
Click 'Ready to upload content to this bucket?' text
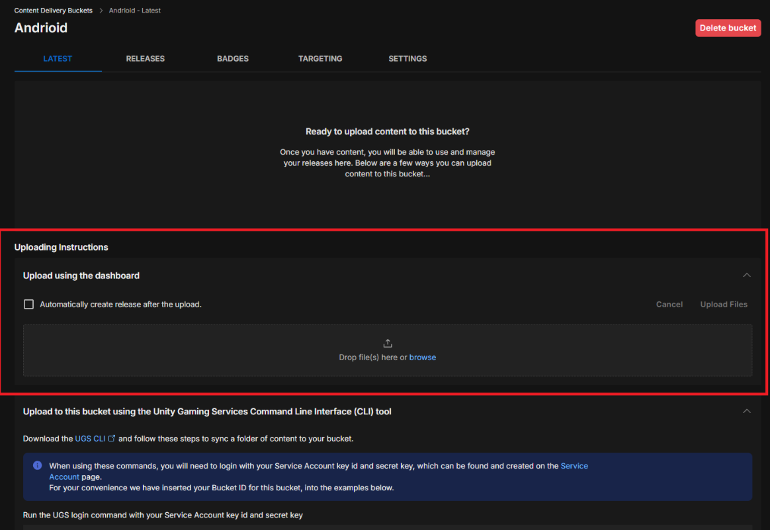pyautogui.click(x=388, y=132)
